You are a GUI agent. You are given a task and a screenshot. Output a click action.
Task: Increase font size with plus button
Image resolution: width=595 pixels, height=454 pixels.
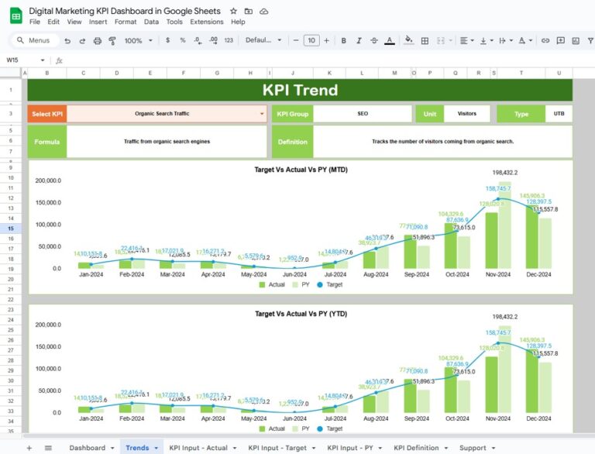(326, 40)
